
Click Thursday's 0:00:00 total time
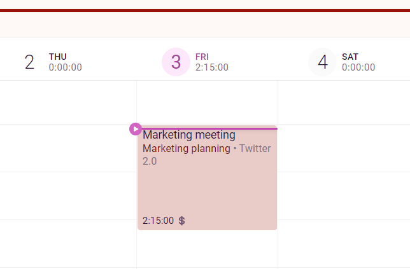pyautogui.click(x=66, y=67)
